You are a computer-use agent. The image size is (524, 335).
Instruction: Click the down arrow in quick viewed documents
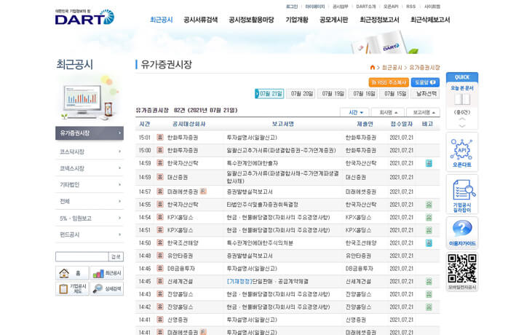pyautogui.click(x=462, y=125)
